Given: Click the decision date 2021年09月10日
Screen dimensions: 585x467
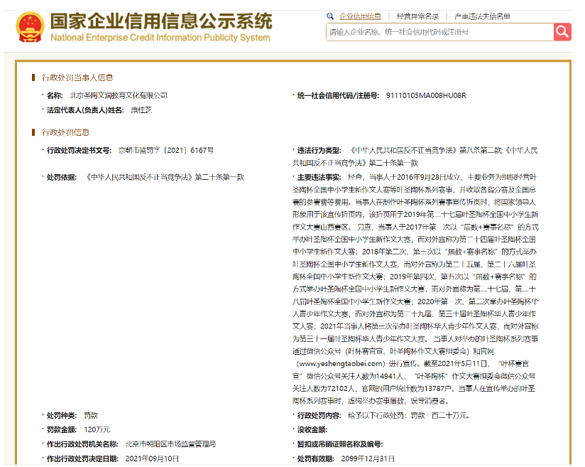Looking at the screenshot, I should click(152, 458).
